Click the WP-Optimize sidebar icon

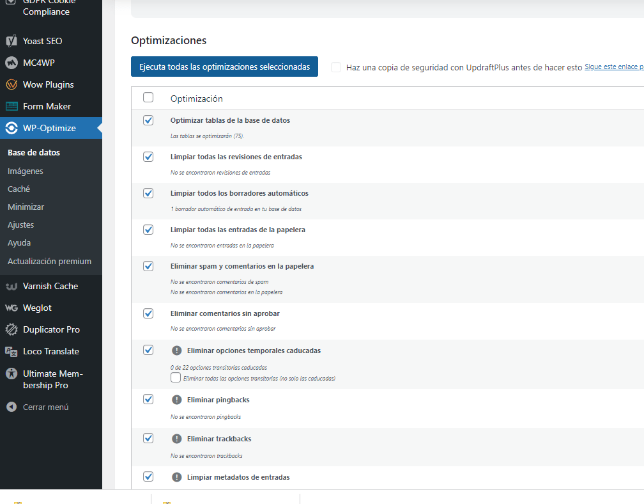(x=11, y=128)
